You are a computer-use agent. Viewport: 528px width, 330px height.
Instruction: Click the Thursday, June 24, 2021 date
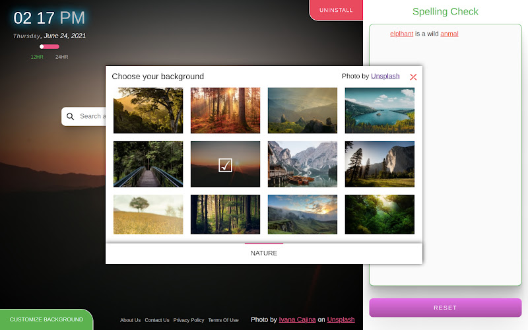[x=49, y=36]
